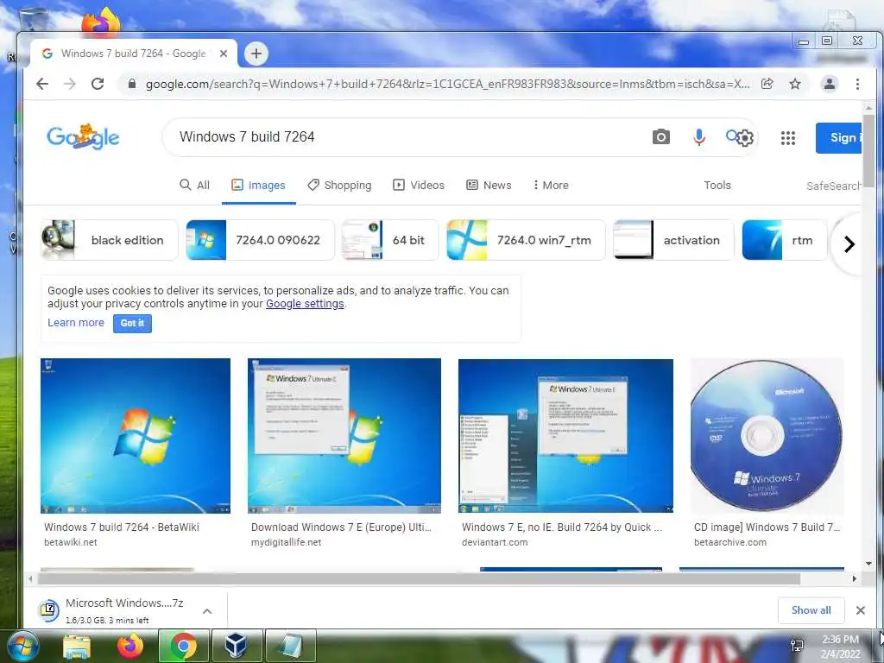Select the activation suggestion chip

click(673, 240)
